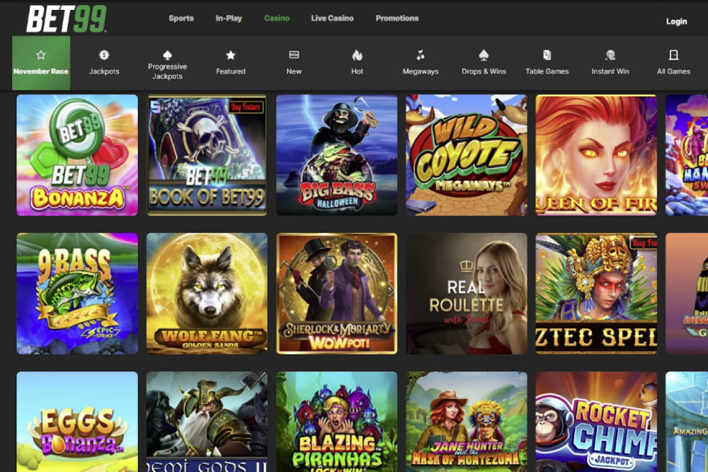Choose the Featured star icon
This screenshot has width=708, height=472.
point(230,55)
